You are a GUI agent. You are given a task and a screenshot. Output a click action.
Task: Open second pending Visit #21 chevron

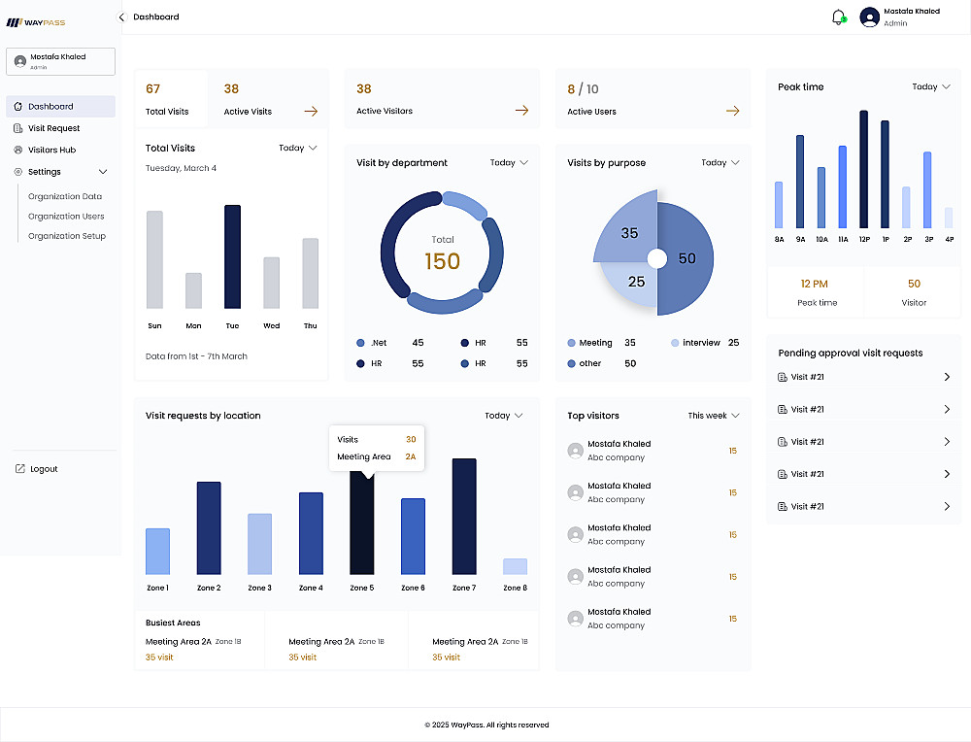tap(947, 410)
